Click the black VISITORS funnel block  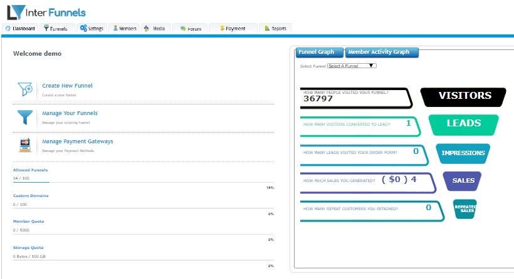point(463,97)
